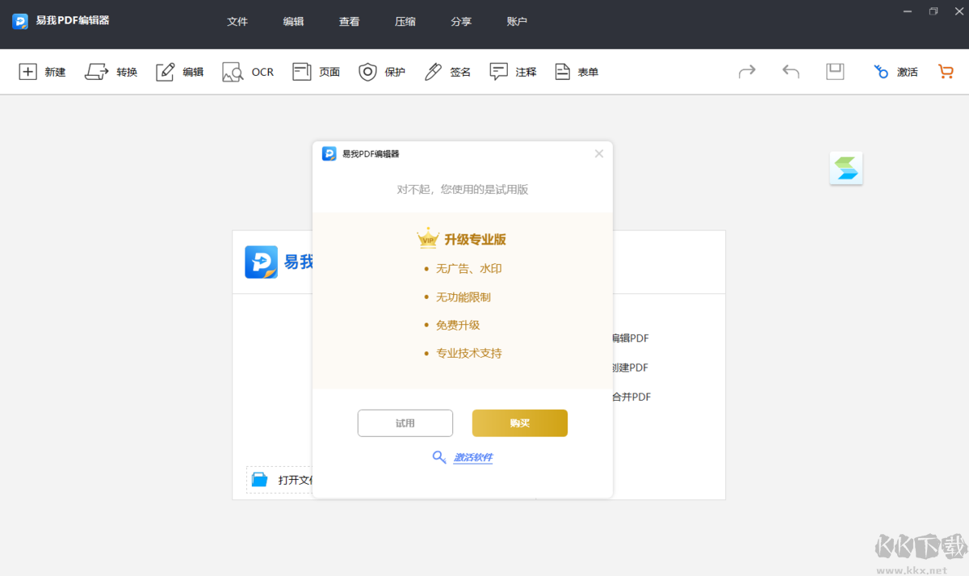
Task: Open the 表单 (Forms) tool
Action: [x=577, y=71]
